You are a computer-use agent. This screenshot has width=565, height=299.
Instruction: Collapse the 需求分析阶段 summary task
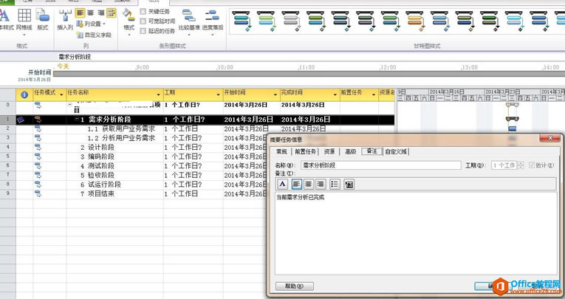coord(77,119)
